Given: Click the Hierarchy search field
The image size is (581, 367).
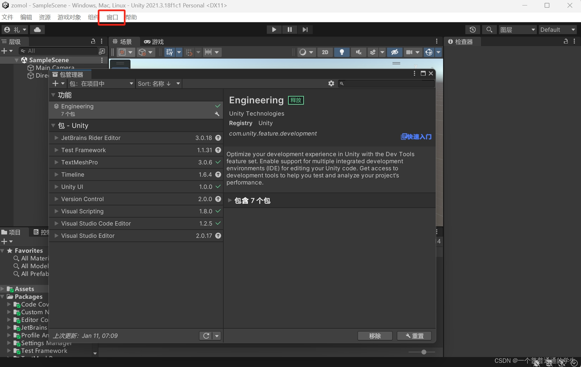Looking at the screenshot, I should click(x=58, y=51).
